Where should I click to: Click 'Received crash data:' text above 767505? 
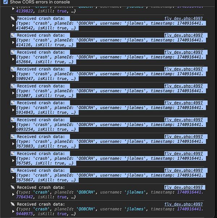pos(41,154)
